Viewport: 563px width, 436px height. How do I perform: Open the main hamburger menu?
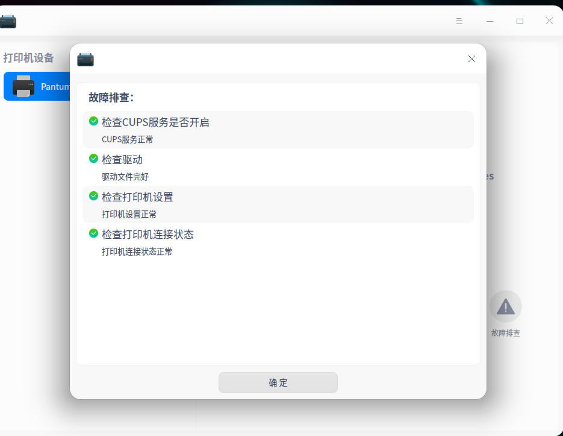pos(459,21)
